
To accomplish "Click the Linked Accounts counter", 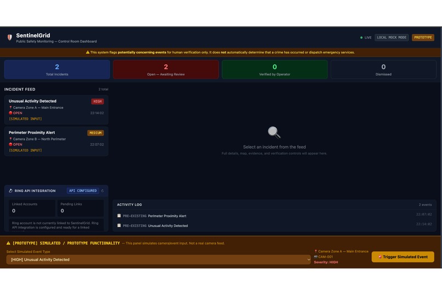I will point(32,208).
